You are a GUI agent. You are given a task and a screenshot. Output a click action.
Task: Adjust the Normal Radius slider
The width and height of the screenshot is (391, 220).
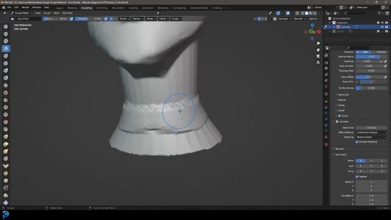371,57
